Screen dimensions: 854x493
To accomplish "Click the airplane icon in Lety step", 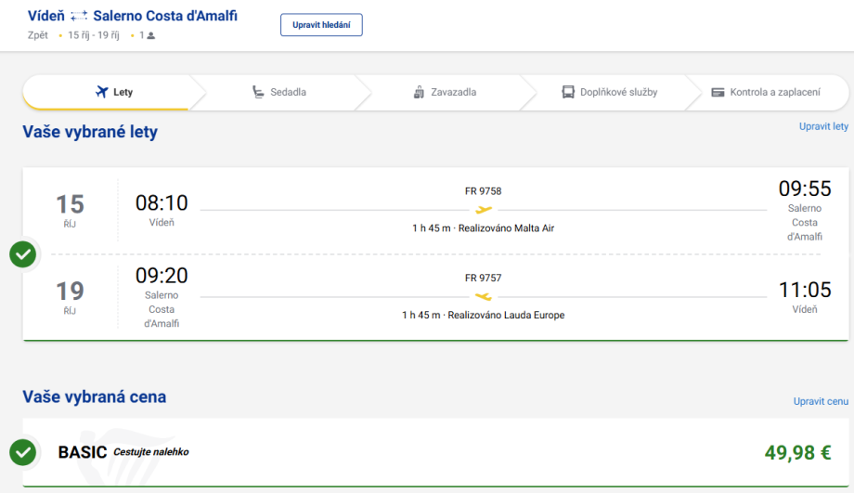I will [102, 92].
